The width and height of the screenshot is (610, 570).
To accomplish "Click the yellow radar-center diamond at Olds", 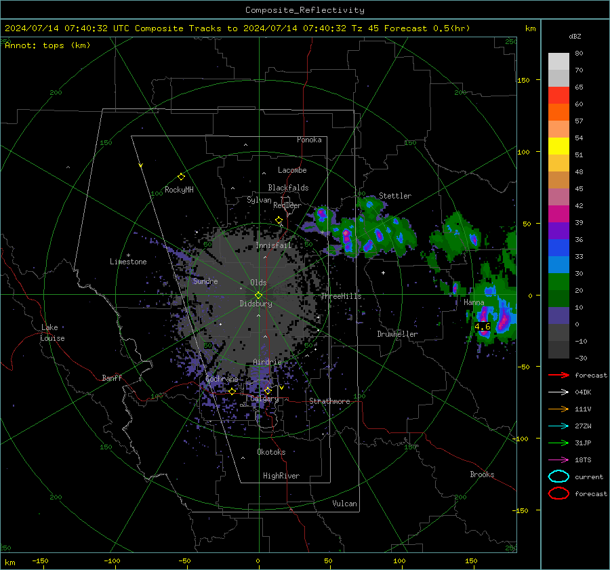I will click(259, 295).
